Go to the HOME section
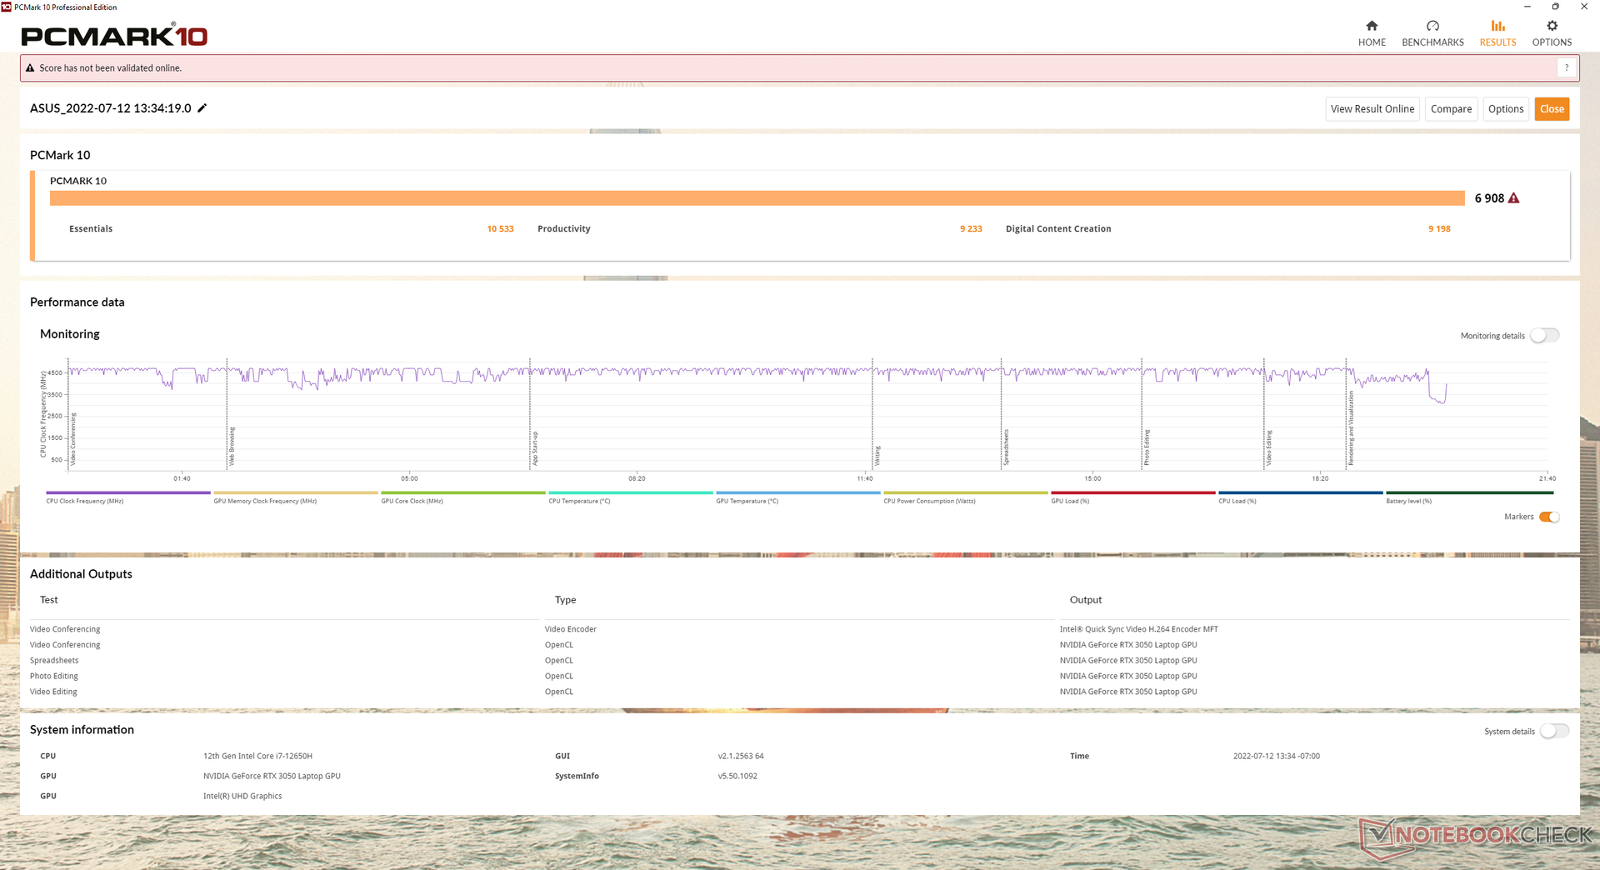The height and width of the screenshot is (870, 1600). click(1372, 33)
